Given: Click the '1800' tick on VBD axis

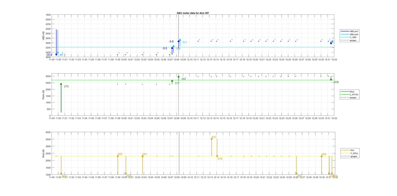Looking at the screenshot, I should tap(48, 15).
